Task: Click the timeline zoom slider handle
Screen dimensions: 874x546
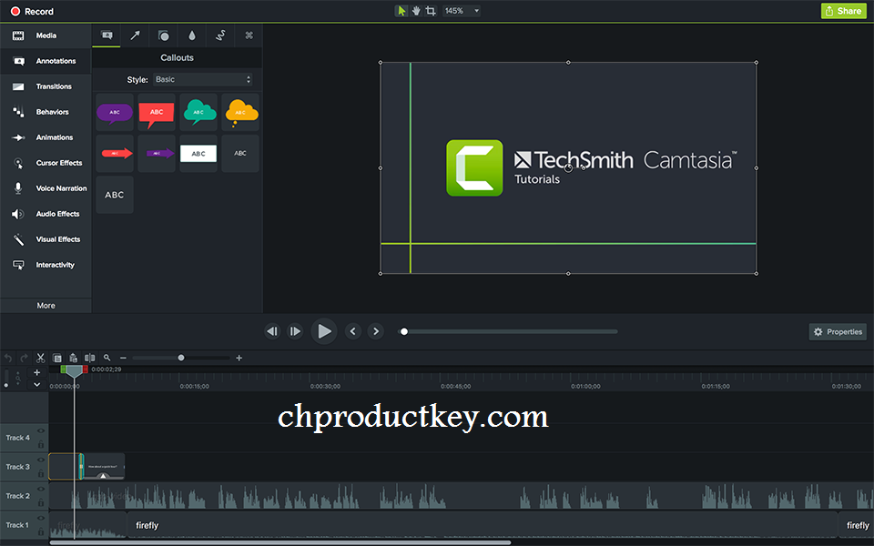Action: click(x=181, y=358)
